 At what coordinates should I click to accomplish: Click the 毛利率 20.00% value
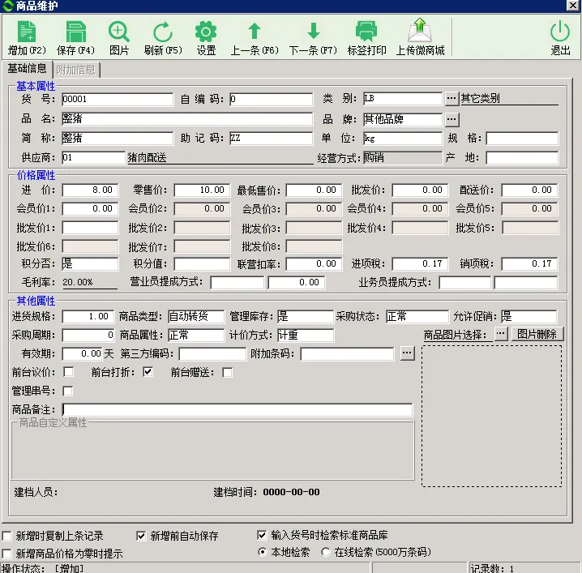pos(78,282)
